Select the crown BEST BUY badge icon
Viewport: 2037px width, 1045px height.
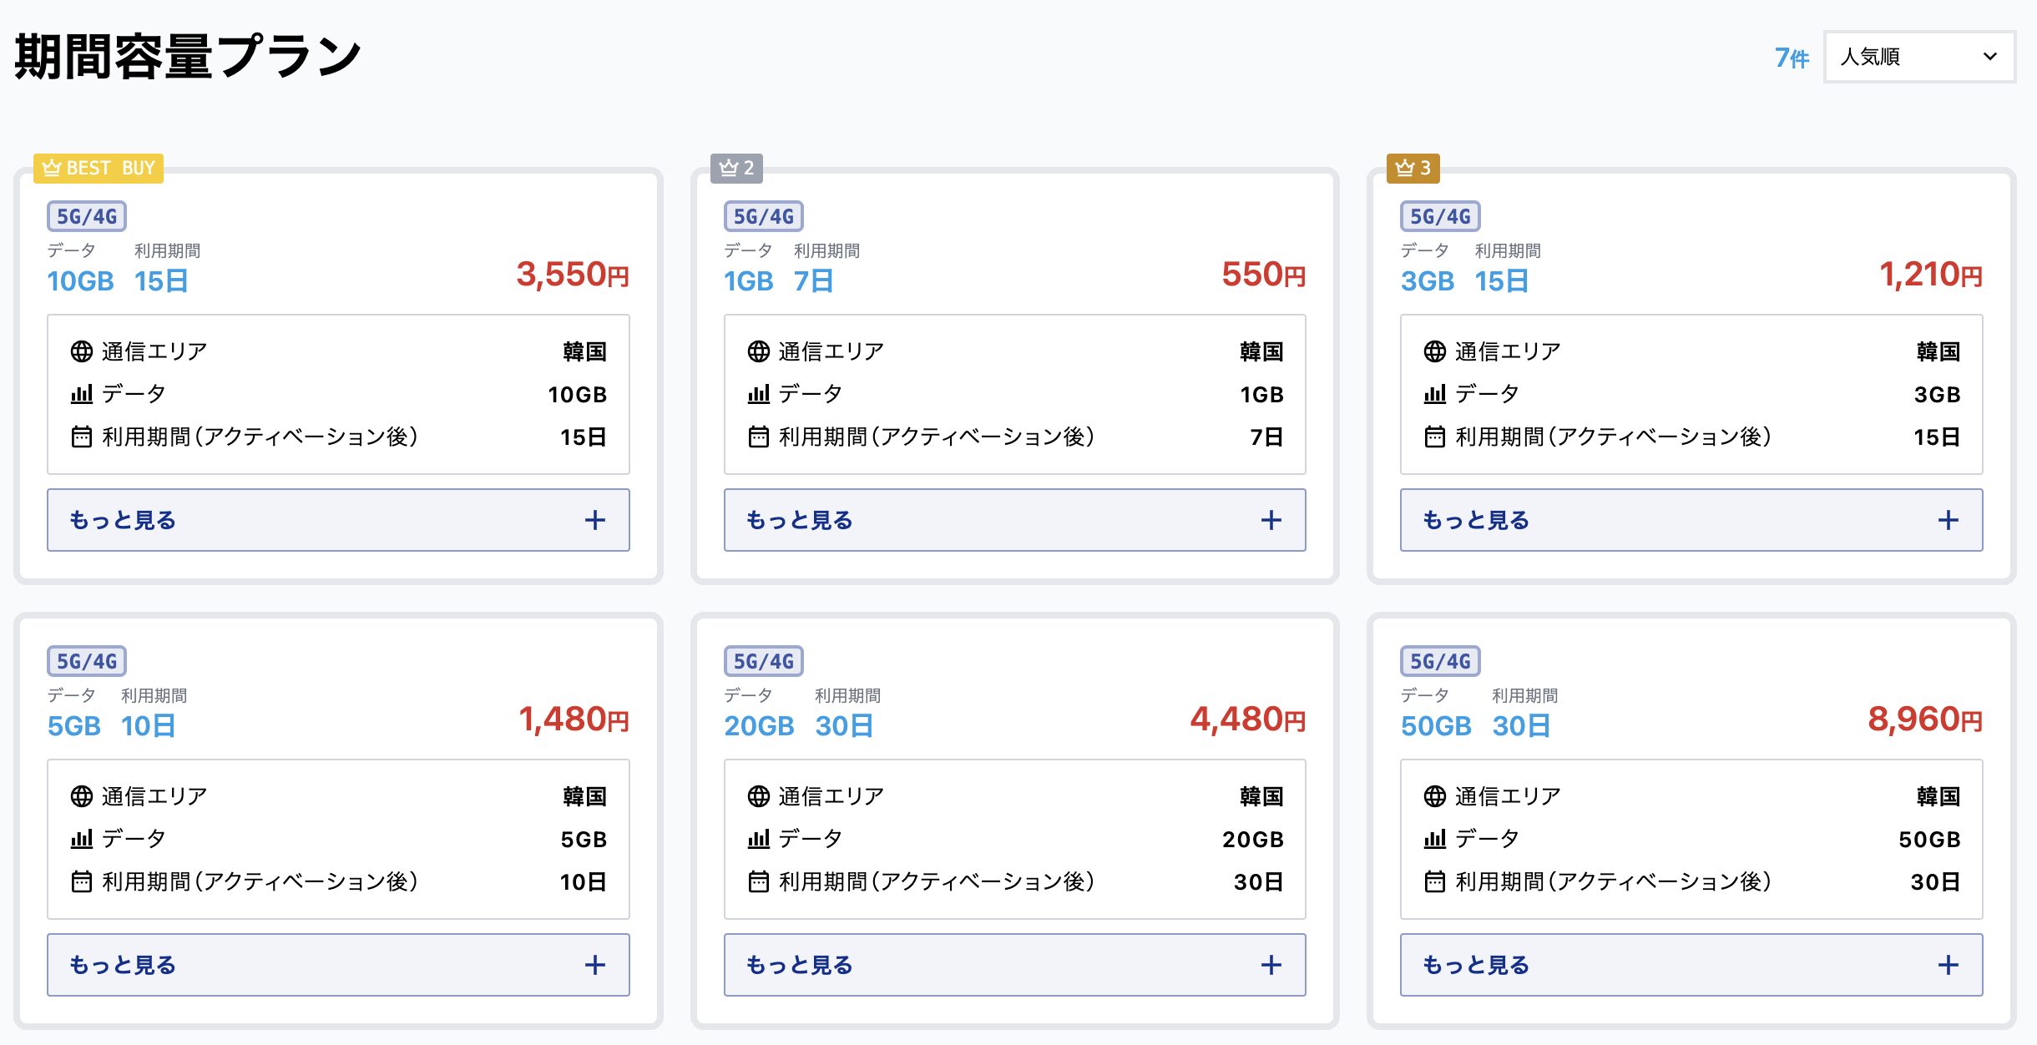(x=52, y=168)
